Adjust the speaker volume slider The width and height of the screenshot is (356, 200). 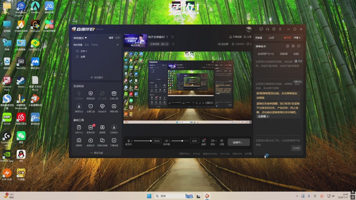tap(180, 141)
